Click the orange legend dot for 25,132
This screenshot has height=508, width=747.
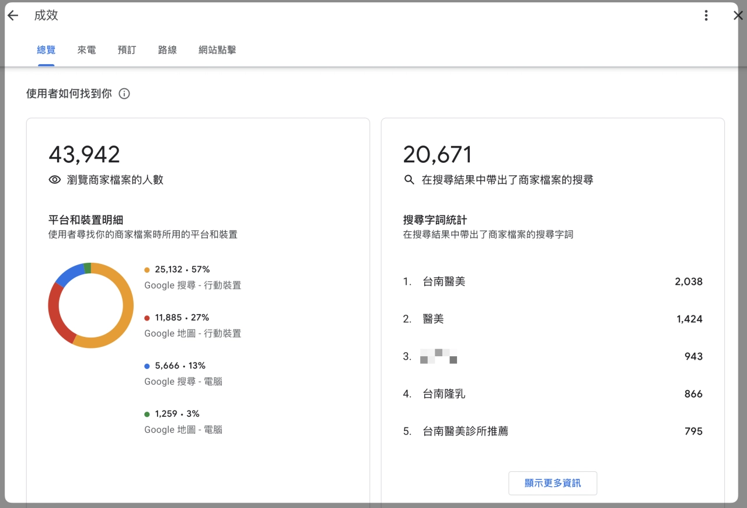coord(147,270)
